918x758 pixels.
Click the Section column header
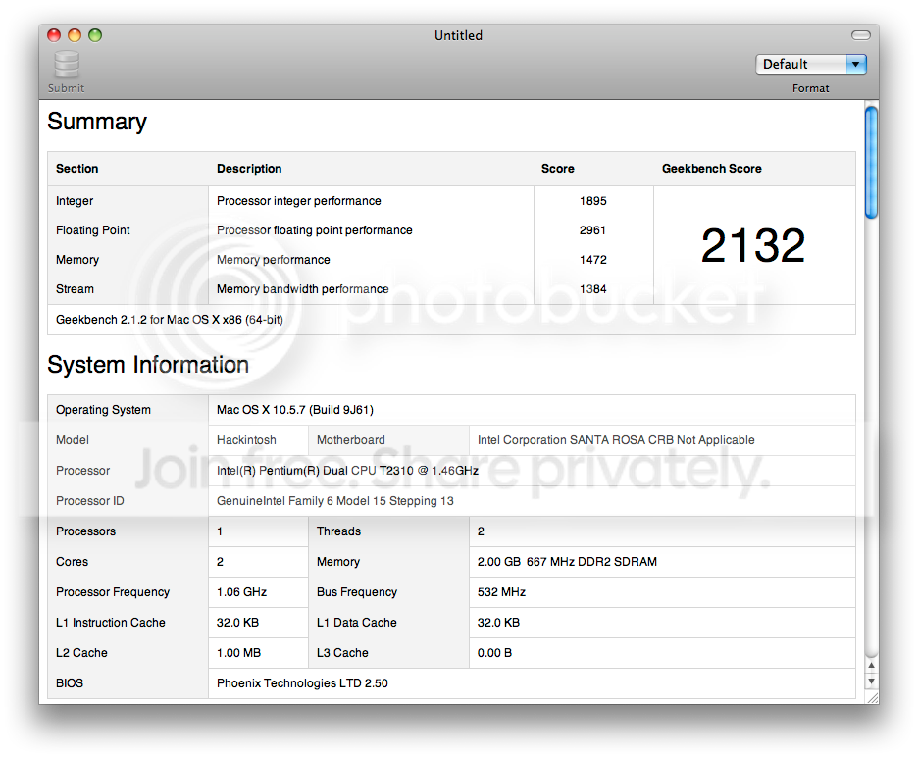coord(77,169)
